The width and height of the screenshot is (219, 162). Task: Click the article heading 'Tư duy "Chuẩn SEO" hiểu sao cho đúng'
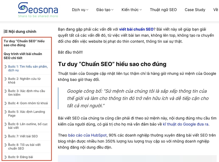point(112,64)
